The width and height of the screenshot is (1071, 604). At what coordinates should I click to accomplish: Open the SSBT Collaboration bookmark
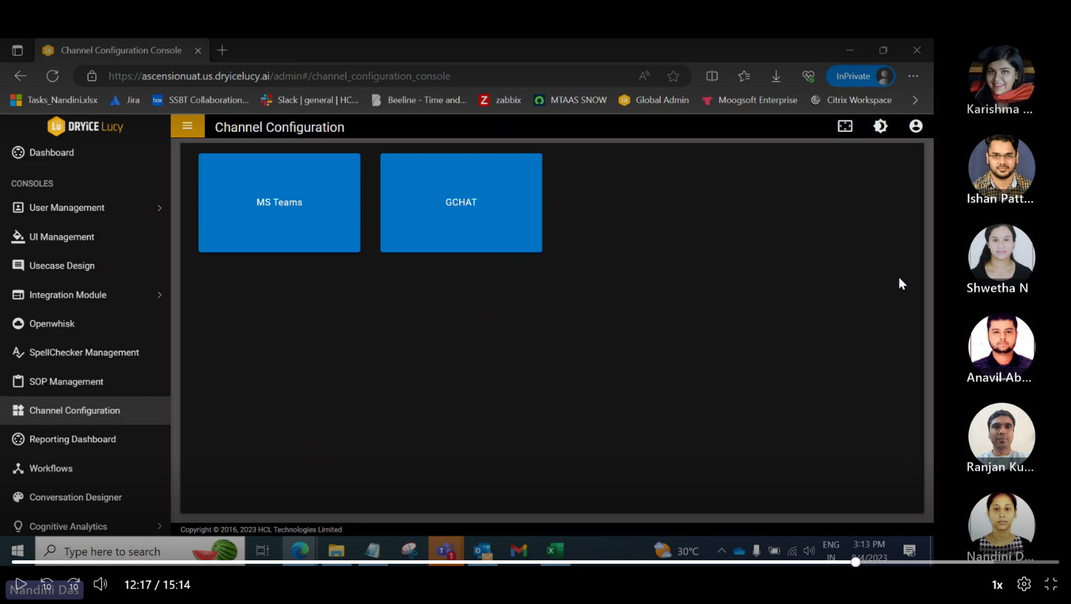coord(200,100)
